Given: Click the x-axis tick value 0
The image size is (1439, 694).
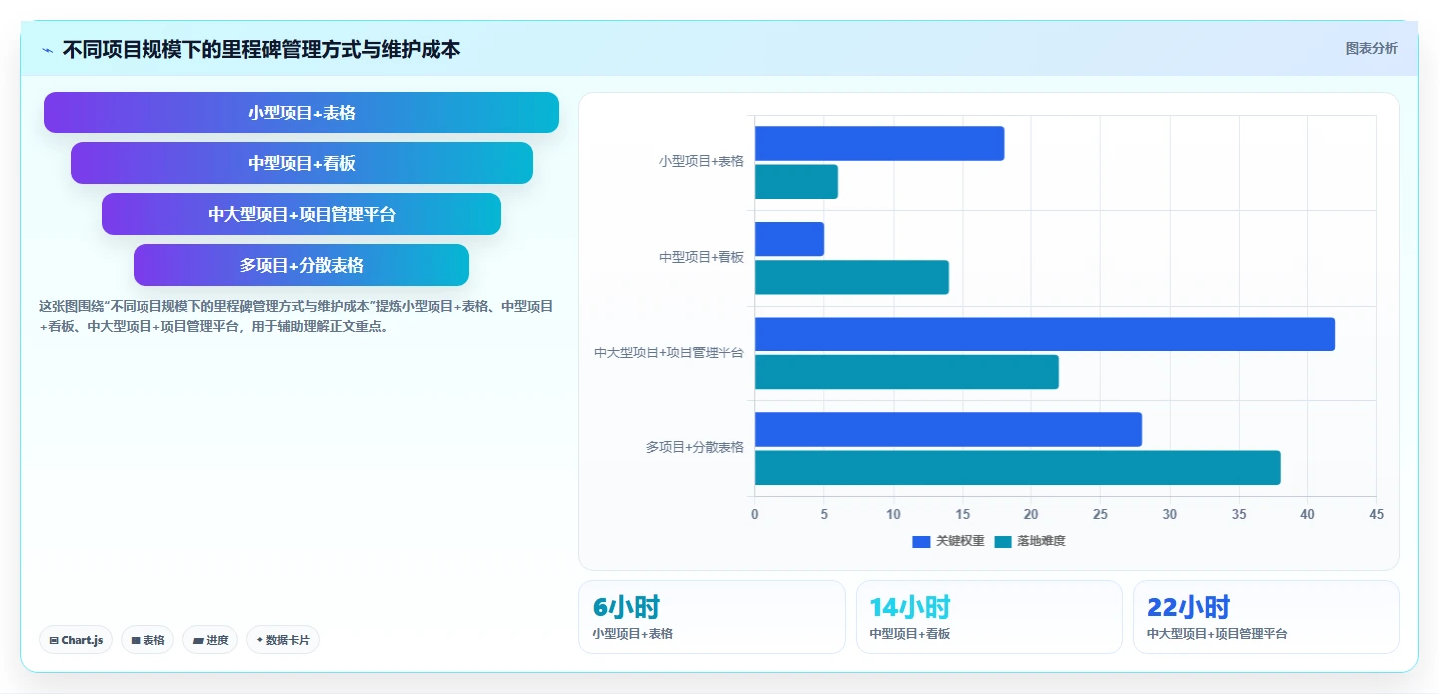Looking at the screenshot, I should 754,514.
